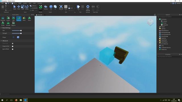Click the view selector cube in viewport

[x=150, y=22]
